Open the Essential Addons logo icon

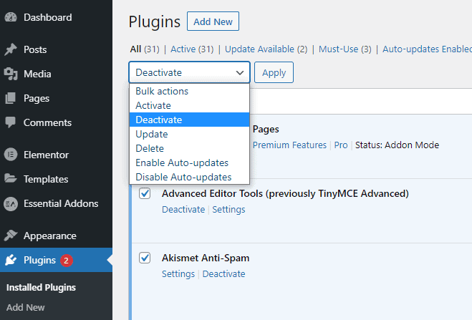[x=11, y=203]
